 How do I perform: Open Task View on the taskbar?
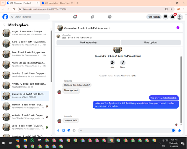pos(10,143)
